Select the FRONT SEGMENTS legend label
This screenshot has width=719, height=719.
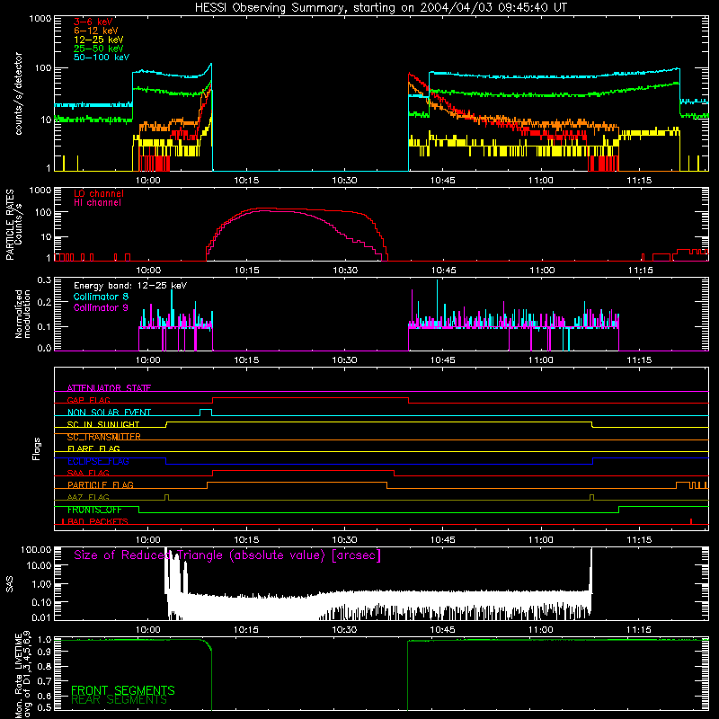click(x=123, y=690)
